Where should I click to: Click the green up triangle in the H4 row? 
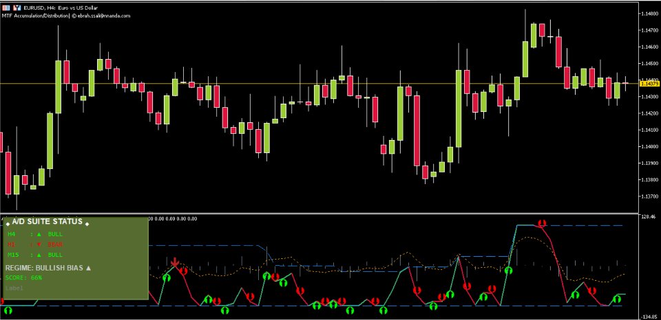tap(39, 234)
